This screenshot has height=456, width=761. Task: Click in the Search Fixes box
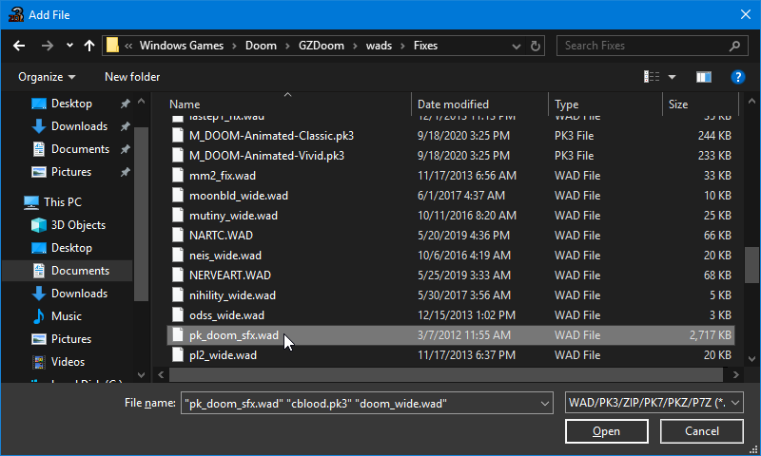(643, 46)
